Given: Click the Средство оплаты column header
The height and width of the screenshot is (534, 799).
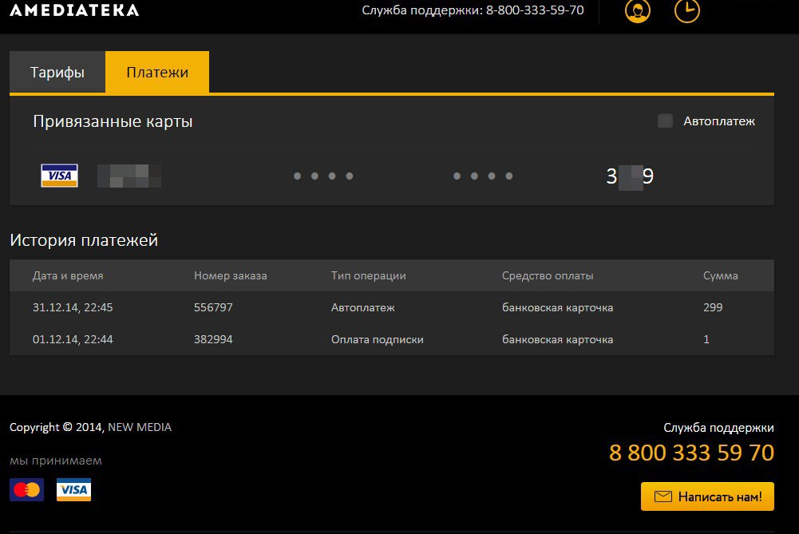Looking at the screenshot, I should tap(548, 275).
